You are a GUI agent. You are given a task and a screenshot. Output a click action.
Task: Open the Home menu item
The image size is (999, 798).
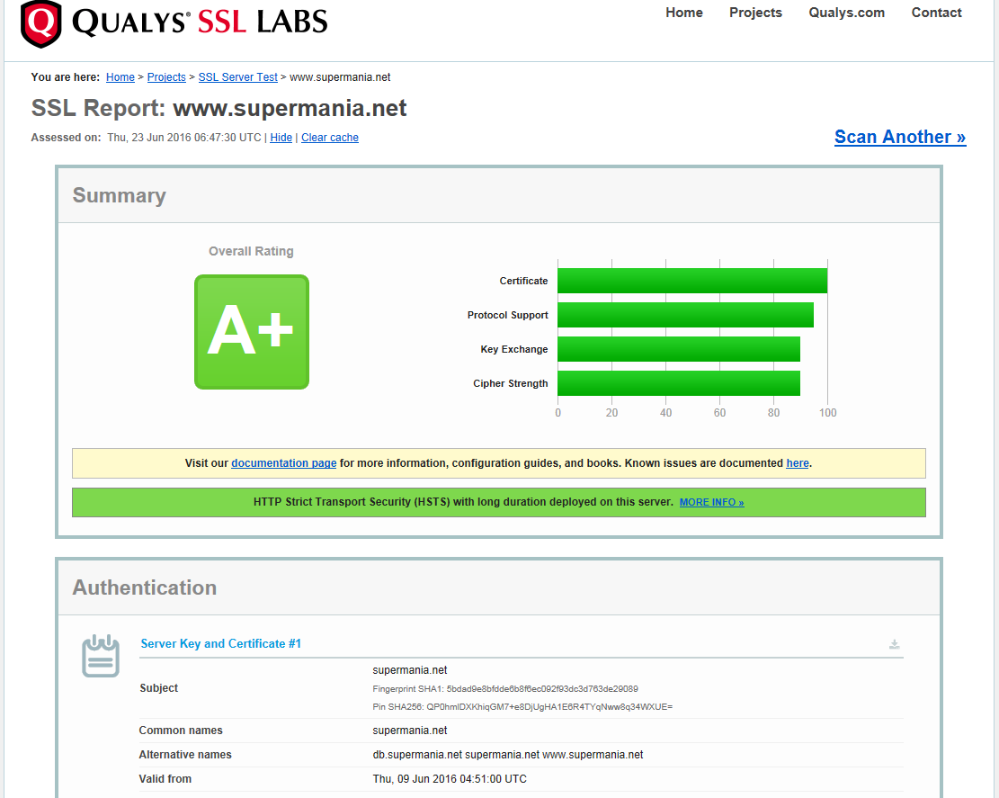(x=684, y=13)
